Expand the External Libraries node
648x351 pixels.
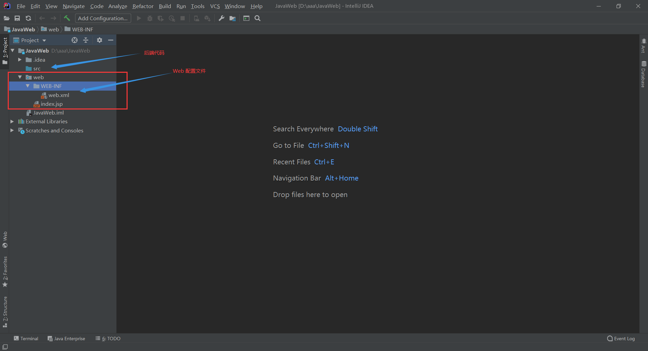(x=12, y=121)
